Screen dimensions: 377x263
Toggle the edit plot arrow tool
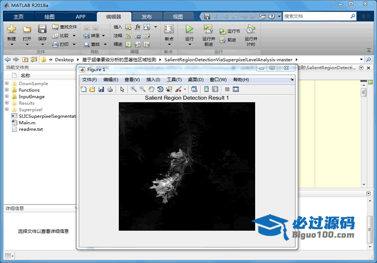[122, 89]
